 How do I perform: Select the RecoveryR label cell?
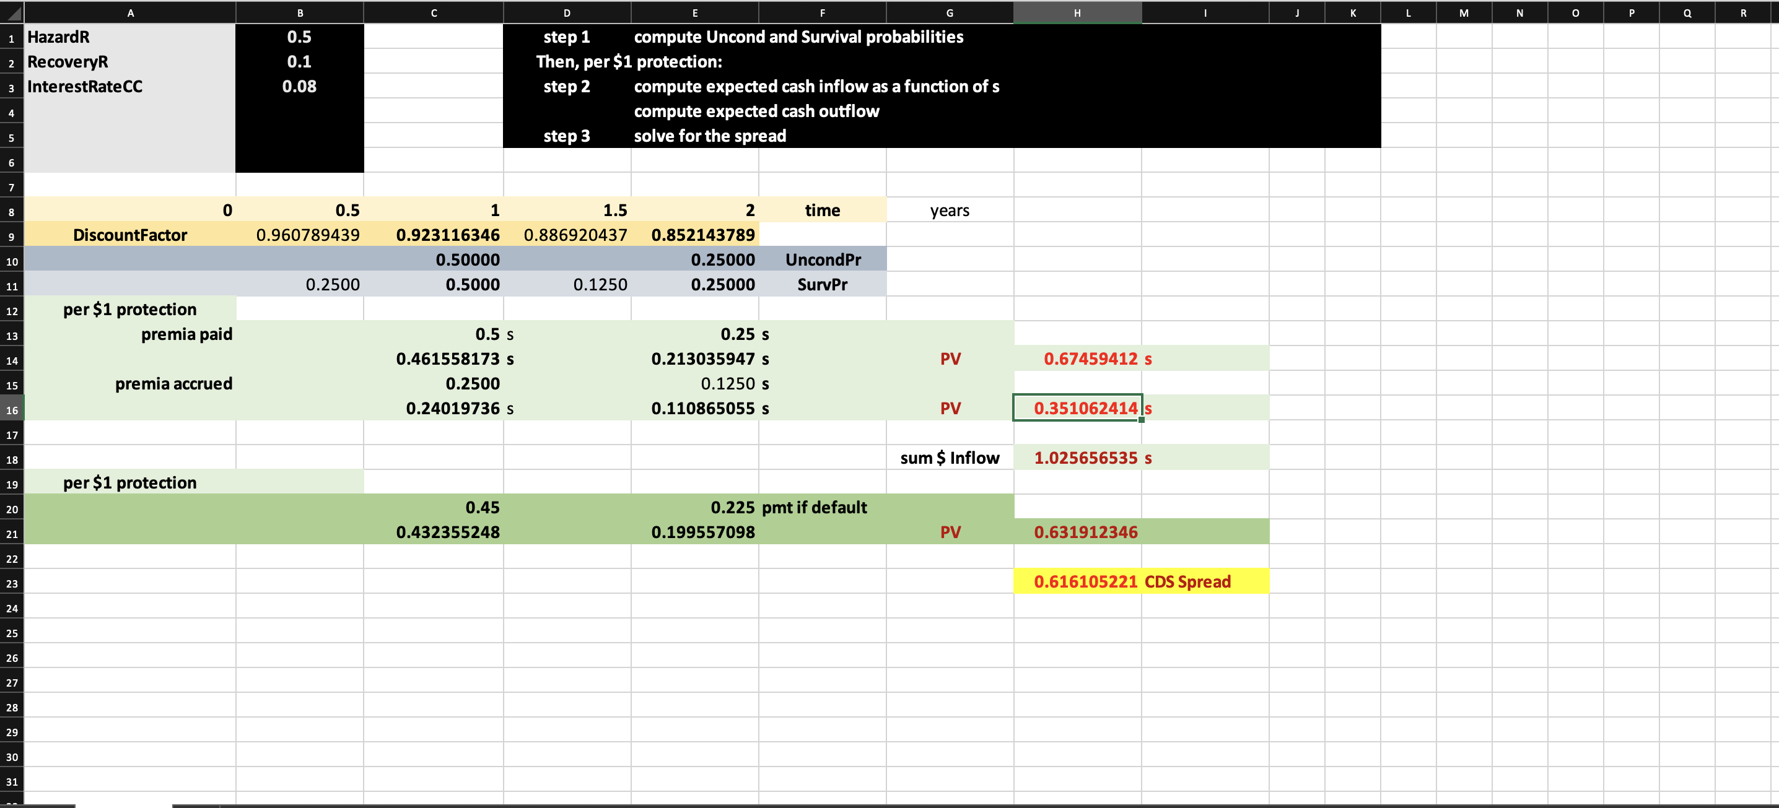click(x=130, y=61)
